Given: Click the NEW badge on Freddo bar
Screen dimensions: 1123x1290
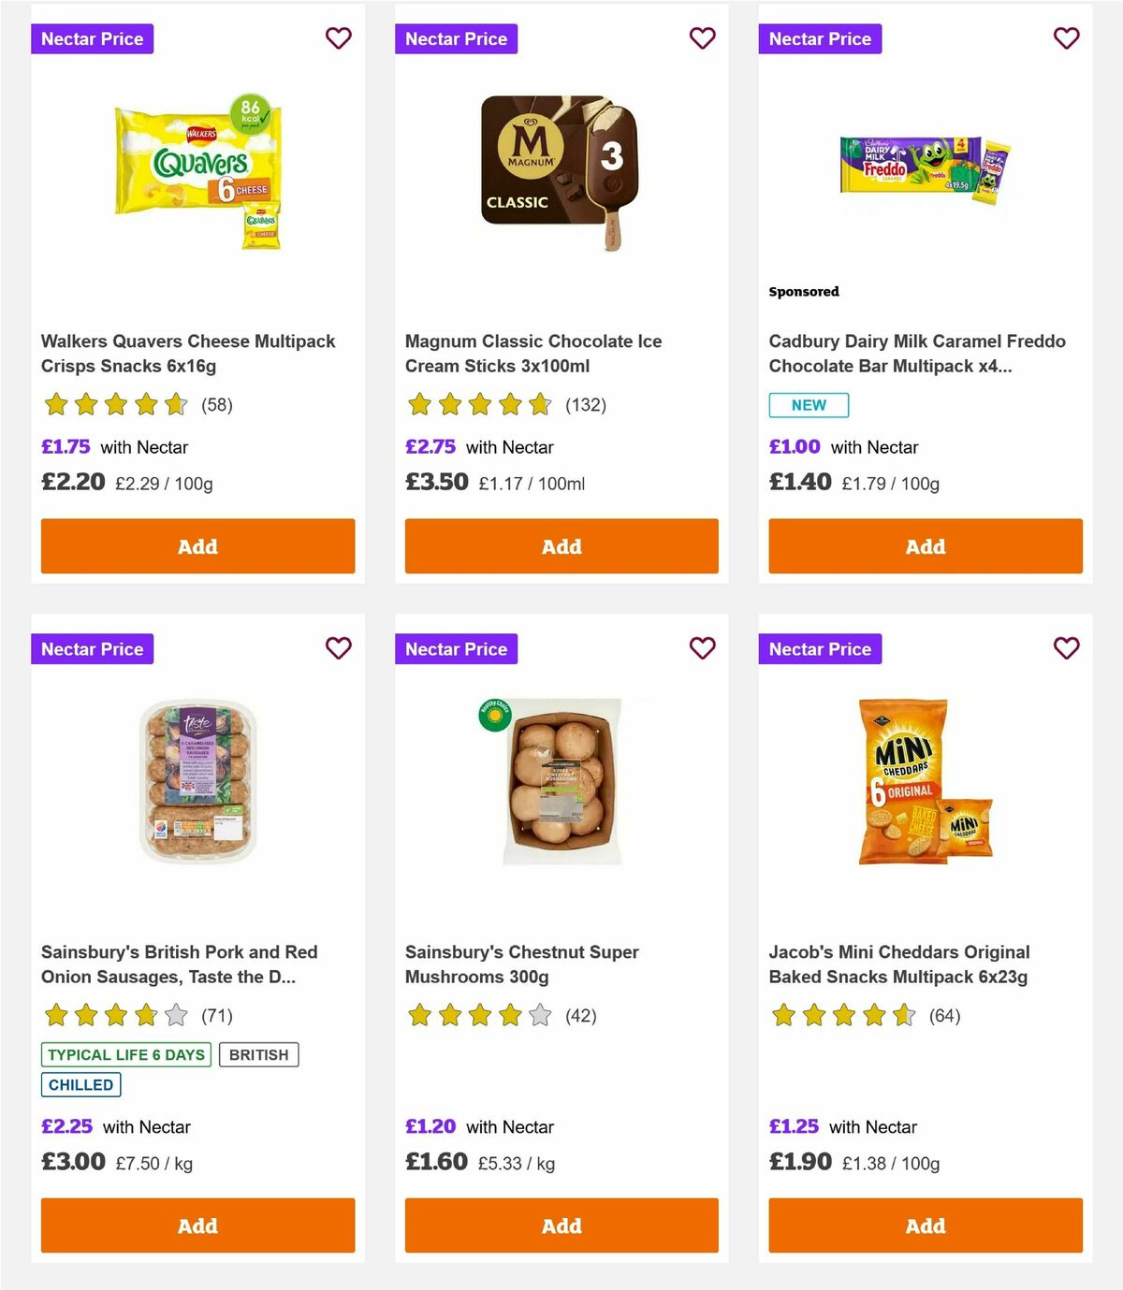Looking at the screenshot, I should [808, 405].
